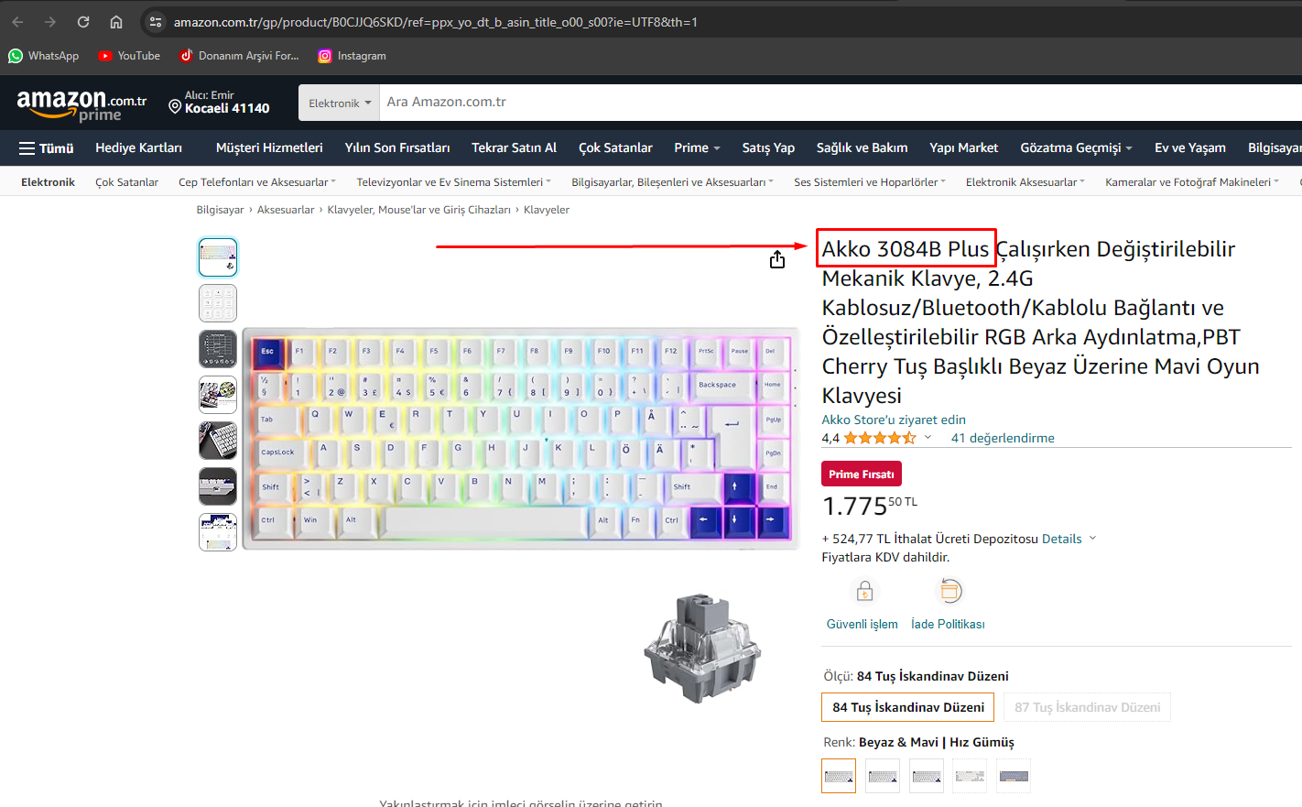Viewport: 1302px width, 807px height.
Task: Open the Instagram bookmark
Action: click(352, 56)
